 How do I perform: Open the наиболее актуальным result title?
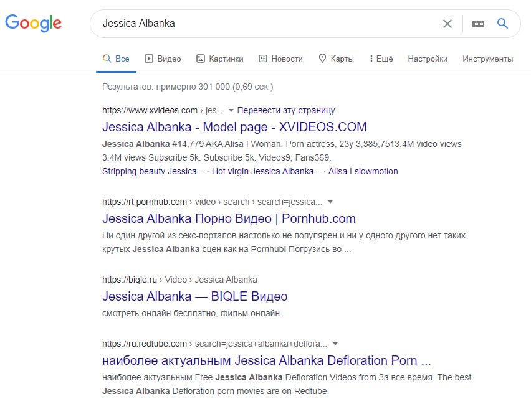click(267, 360)
